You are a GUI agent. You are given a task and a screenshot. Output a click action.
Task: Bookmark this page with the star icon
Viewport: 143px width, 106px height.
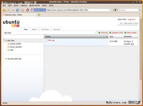tap(108, 10)
